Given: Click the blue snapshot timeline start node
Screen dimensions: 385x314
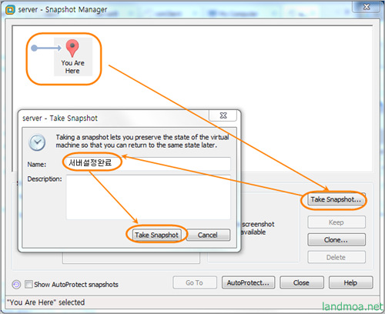Looking at the screenshot, I should (x=34, y=48).
